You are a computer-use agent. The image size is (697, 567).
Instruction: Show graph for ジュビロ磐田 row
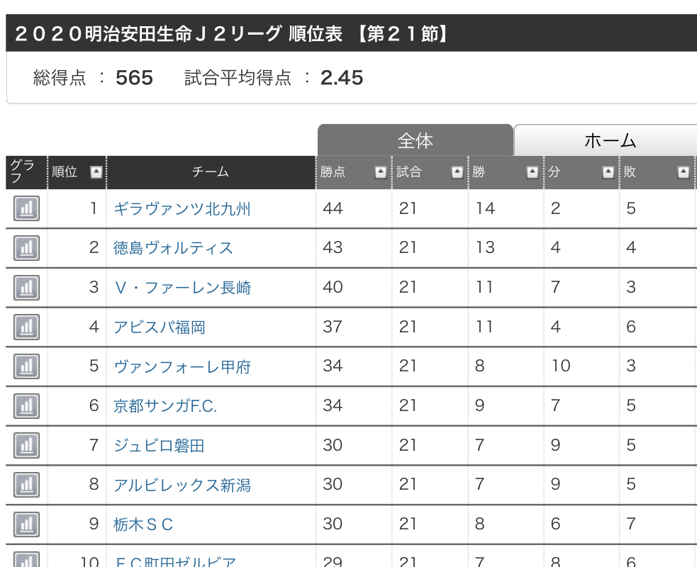click(26, 446)
